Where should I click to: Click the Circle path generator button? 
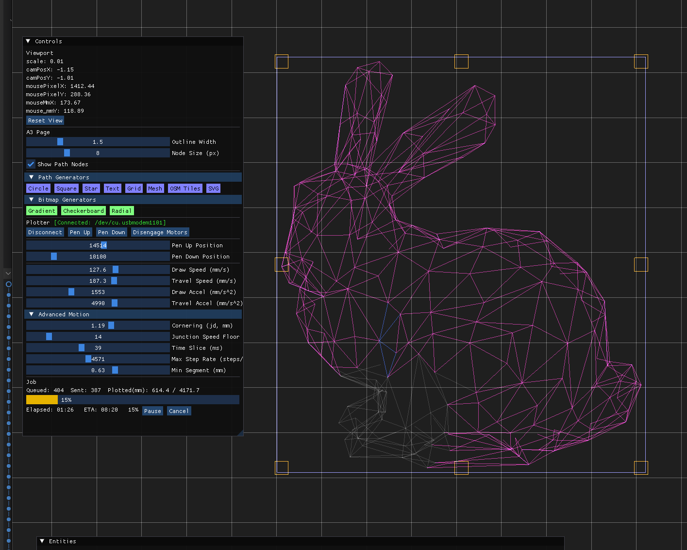(x=38, y=189)
